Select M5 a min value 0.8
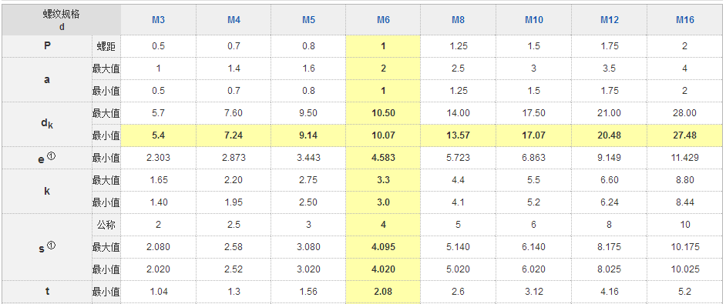Viewport: 726px width, 304px height. [x=308, y=91]
